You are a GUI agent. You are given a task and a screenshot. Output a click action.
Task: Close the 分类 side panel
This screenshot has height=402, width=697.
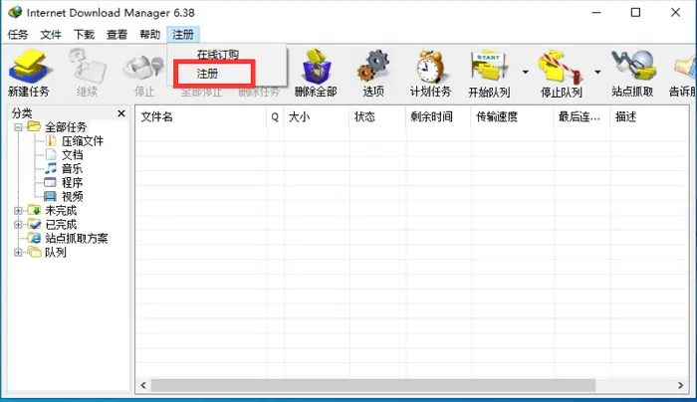pyautogui.click(x=120, y=113)
